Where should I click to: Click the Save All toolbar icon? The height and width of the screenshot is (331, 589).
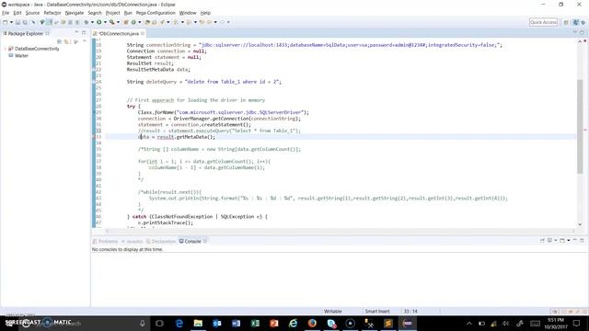click(x=25, y=22)
